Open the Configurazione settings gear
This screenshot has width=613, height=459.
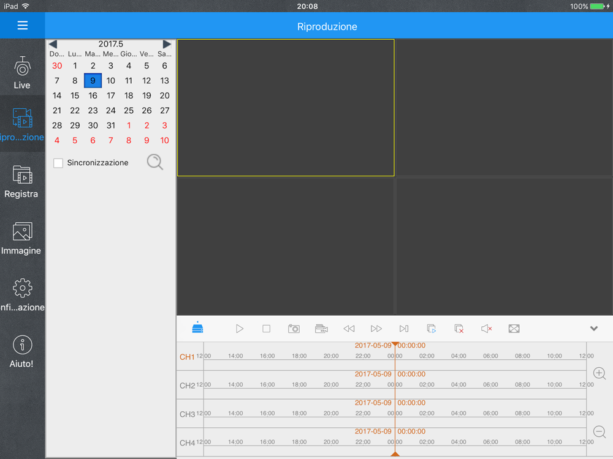tap(22, 295)
